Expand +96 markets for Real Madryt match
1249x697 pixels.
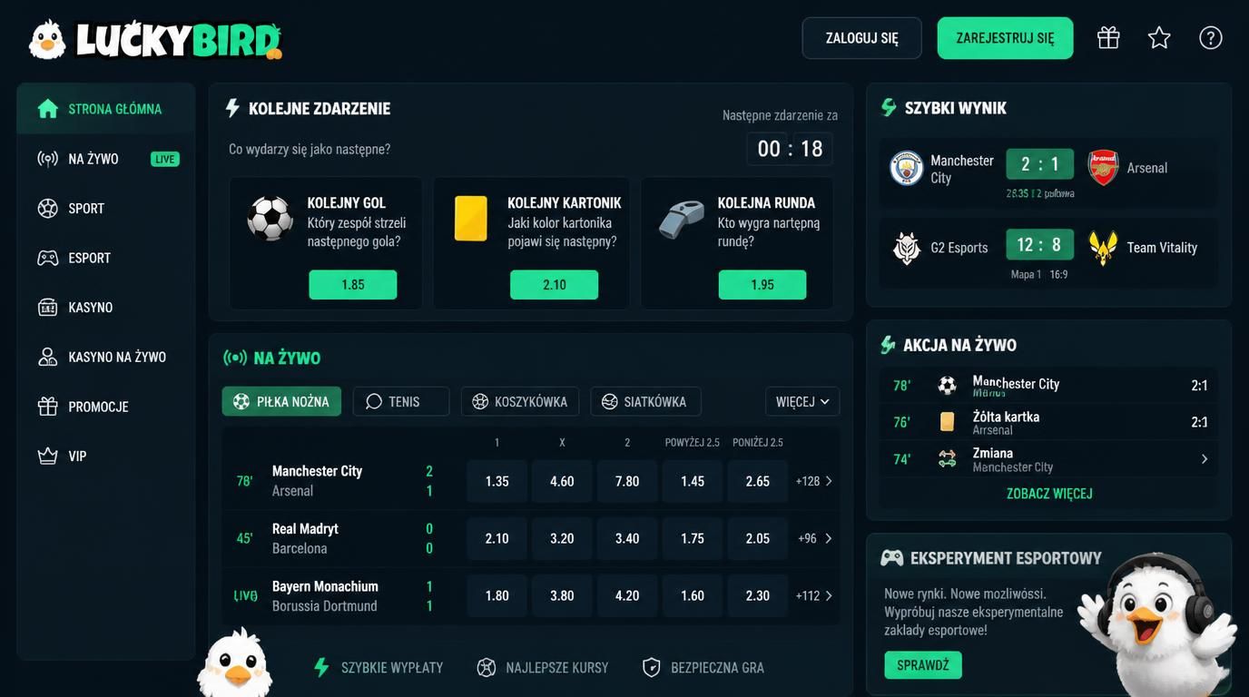pyautogui.click(x=814, y=538)
